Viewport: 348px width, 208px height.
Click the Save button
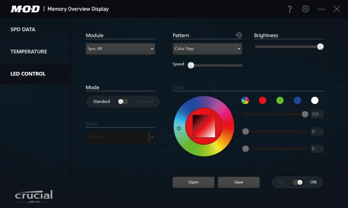point(238,182)
